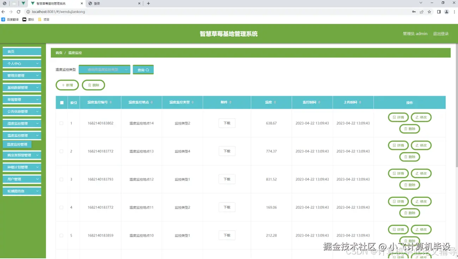The height and width of the screenshot is (259, 458).
Task: Click row 删除 for row 温度监控地点11
Action: point(410,213)
